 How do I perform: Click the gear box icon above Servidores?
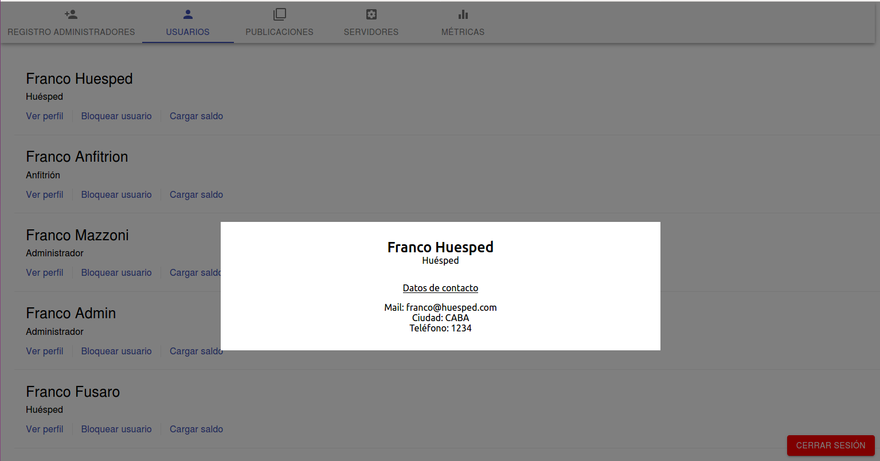[371, 14]
